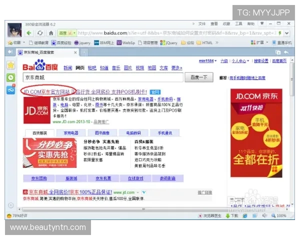This screenshot has height=240, width=300.
Task: Click the browser address bar URL field
Action: [x=177, y=33]
